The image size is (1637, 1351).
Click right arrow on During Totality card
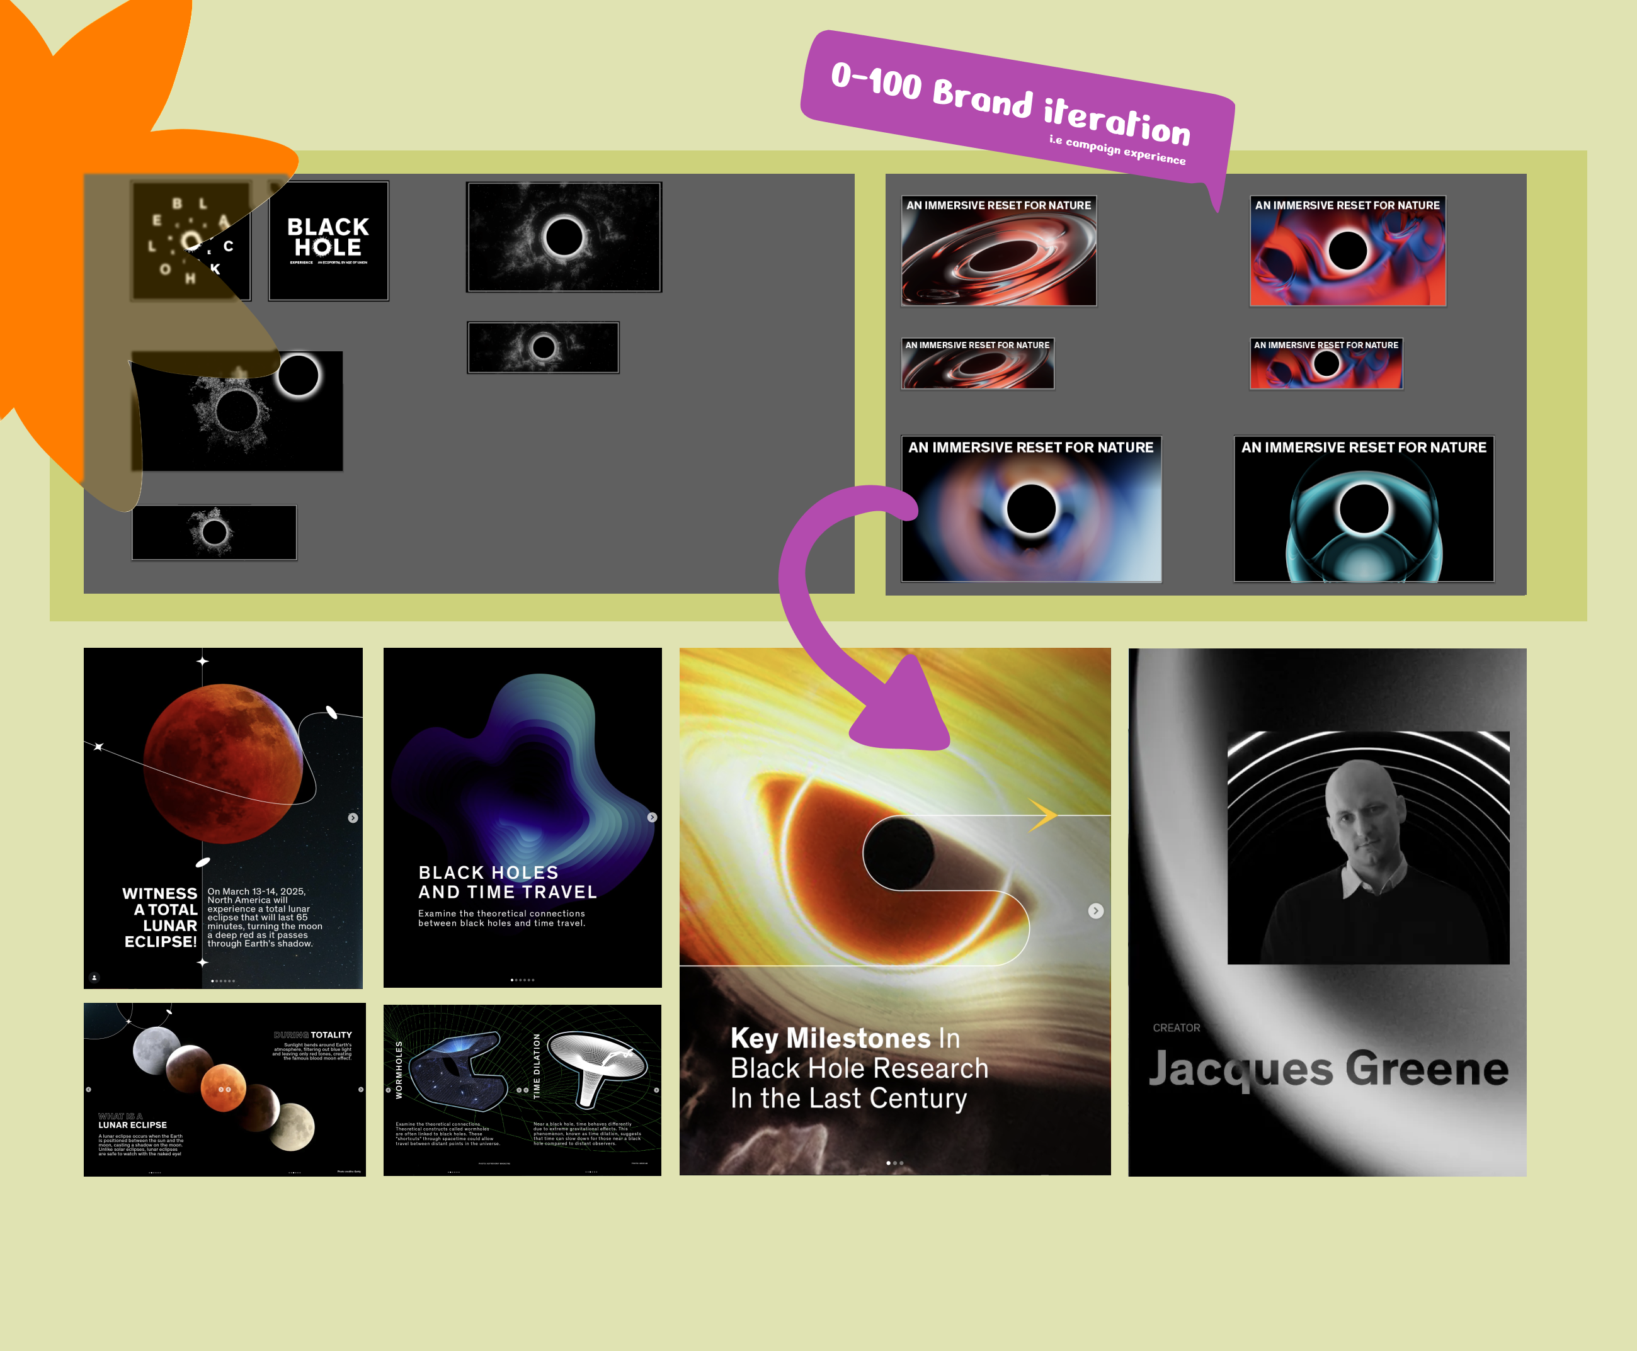[x=360, y=1090]
